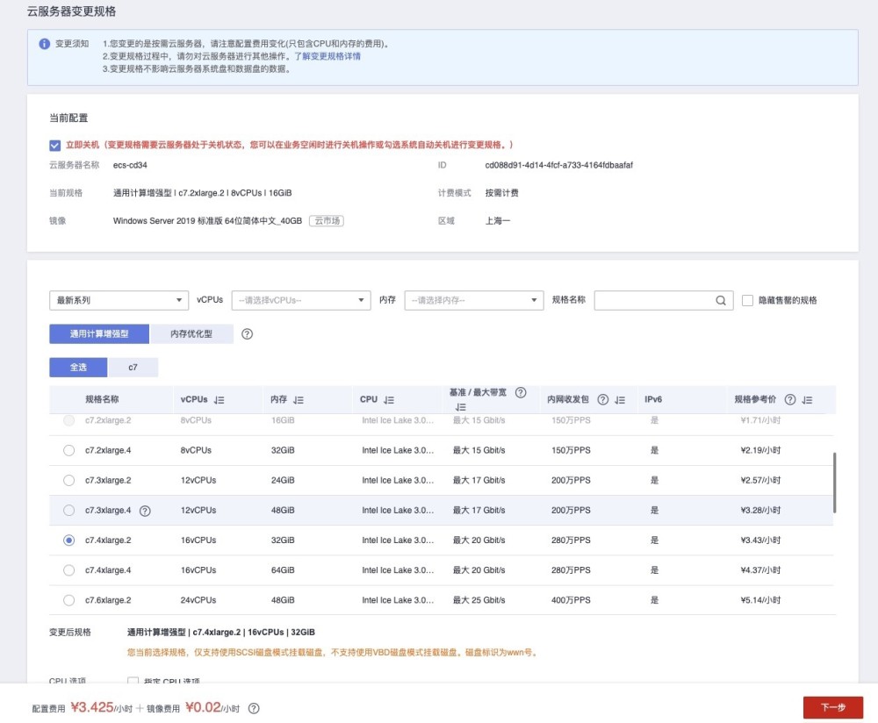This screenshot has width=878, height=723.
Task: Sort by 基准 / 最大带宽 column
Action: point(460,407)
